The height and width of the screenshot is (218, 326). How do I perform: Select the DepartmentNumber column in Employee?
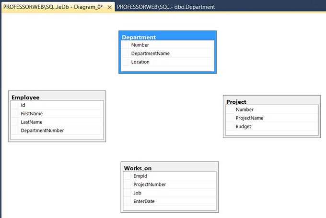[42, 131]
